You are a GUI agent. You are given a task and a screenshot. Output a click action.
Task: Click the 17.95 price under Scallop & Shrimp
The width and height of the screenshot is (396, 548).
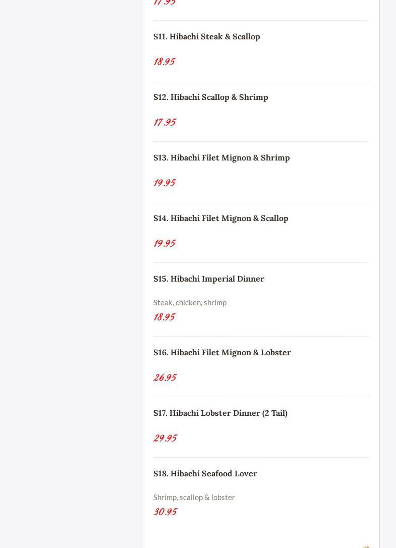(x=164, y=122)
